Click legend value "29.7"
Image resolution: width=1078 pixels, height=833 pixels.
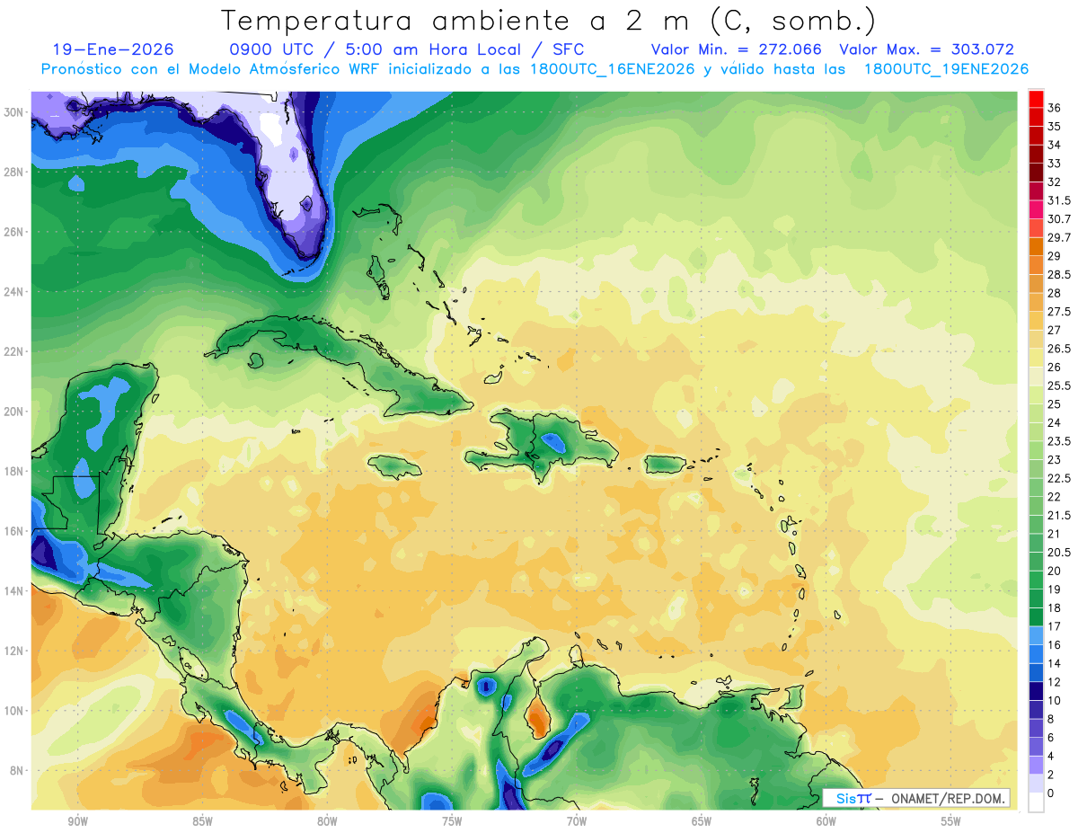pos(1059,237)
